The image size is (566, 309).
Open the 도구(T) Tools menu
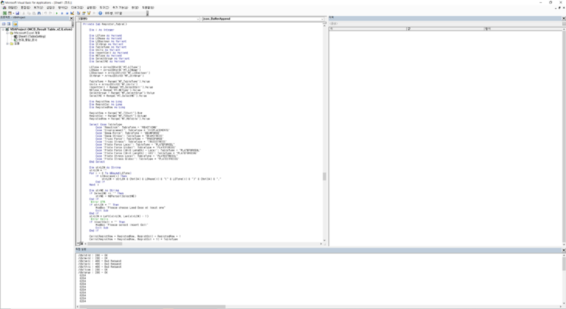pos(104,8)
